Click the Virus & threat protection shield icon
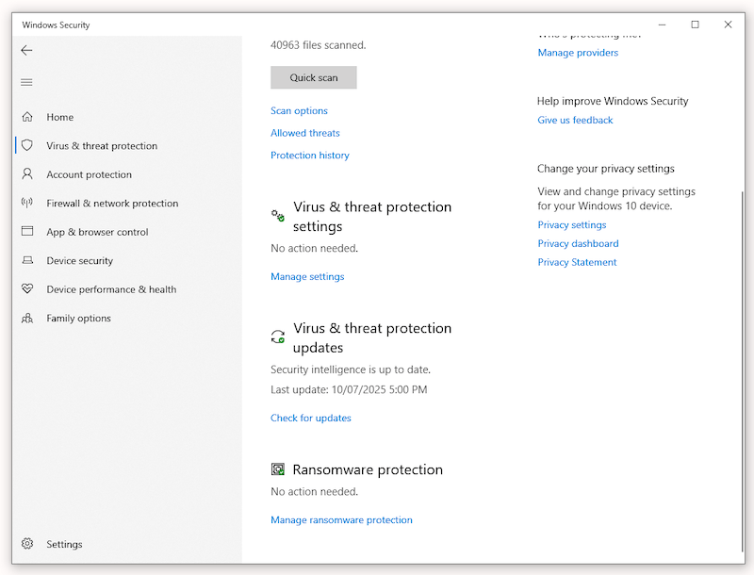The width and height of the screenshot is (754, 575). tap(27, 146)
